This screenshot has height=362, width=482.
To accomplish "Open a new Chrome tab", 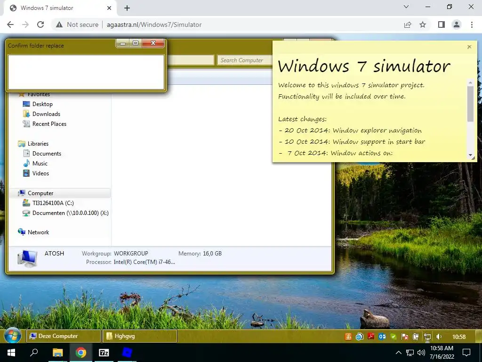I will (x=127, y=8).
